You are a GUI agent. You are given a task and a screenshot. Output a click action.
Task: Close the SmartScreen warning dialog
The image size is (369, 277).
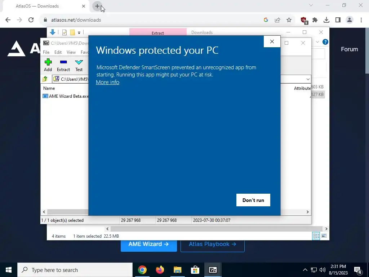tap(272, 41)
